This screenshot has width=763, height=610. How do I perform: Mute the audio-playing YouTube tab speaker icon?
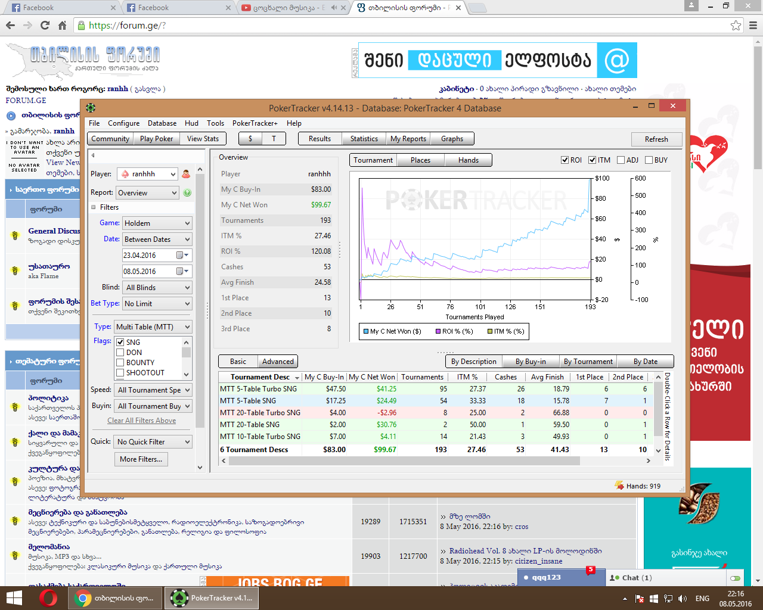(x=334, y=8)
